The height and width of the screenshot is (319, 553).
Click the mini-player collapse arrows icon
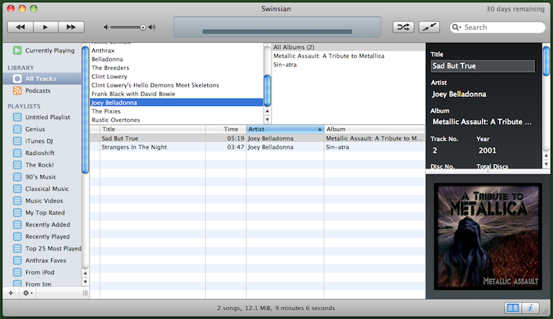coord(429,27)
